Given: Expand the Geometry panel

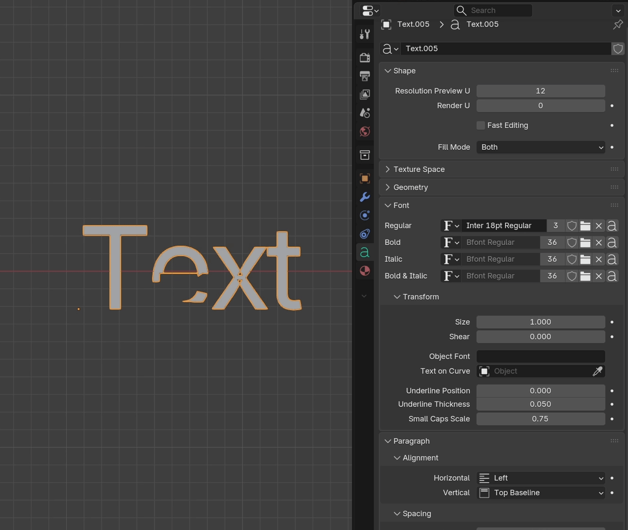Looking at the screenshot, I should pyautogui.click(x=501, y=187).
